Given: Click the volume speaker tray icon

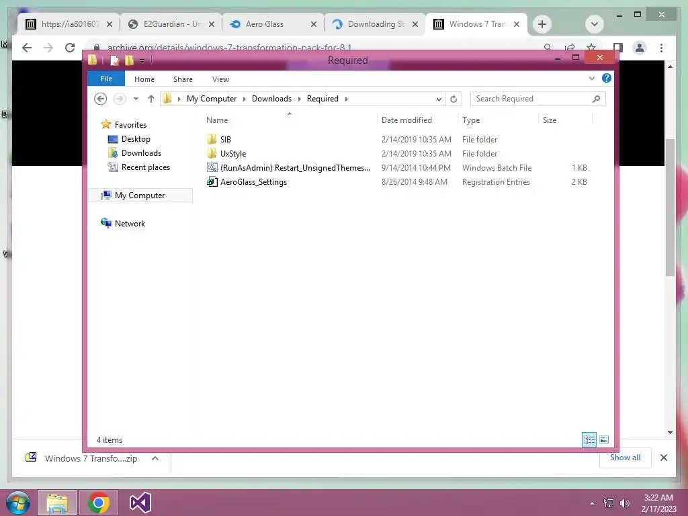Looking at the screenshot, I should click(x=624, y=503).
